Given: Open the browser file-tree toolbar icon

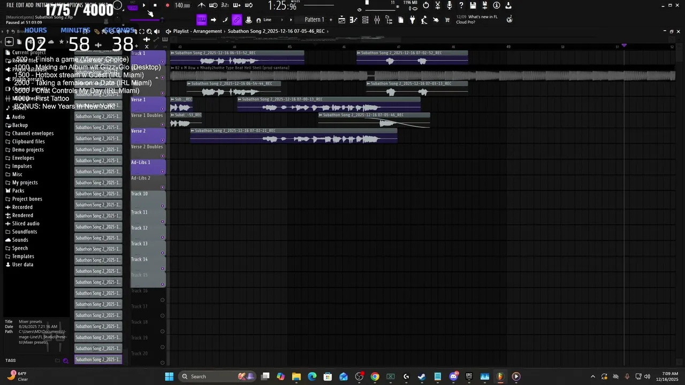Looking at the screenshot, I should click(389, 20).
